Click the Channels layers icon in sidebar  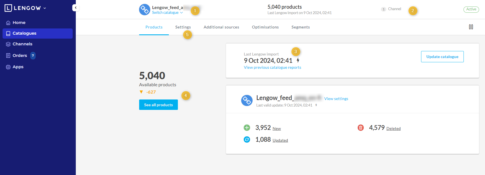click(x=8, y=44)
